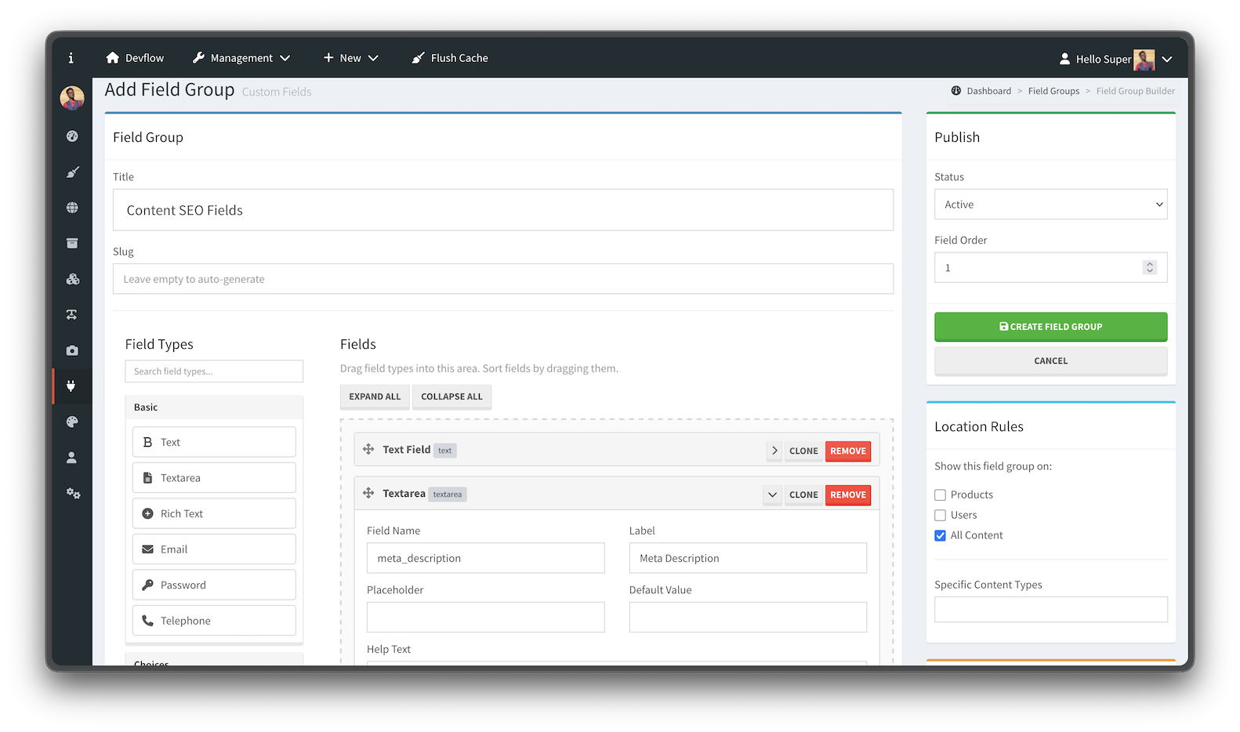The height and width of the screenshot is (732, 1240).
Task: Click the Hello Super profile picture
Action: pos(1144,60)
